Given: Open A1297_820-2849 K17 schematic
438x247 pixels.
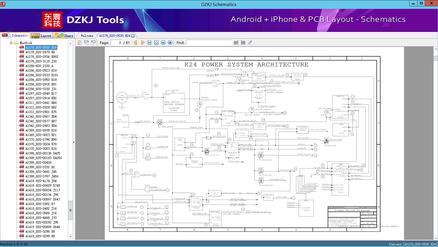Looking at the screenshot, I should point(41,93).
